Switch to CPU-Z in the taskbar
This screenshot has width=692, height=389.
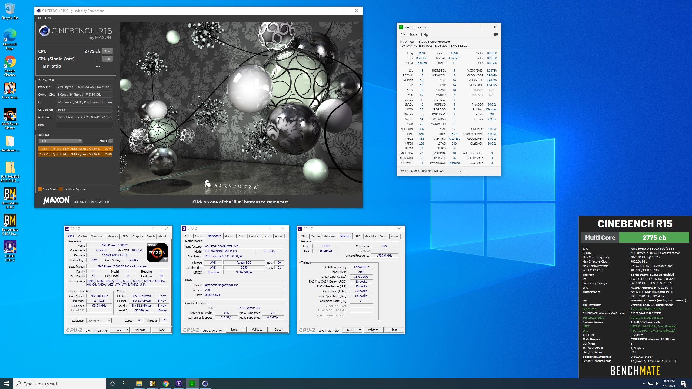[179, 384]
